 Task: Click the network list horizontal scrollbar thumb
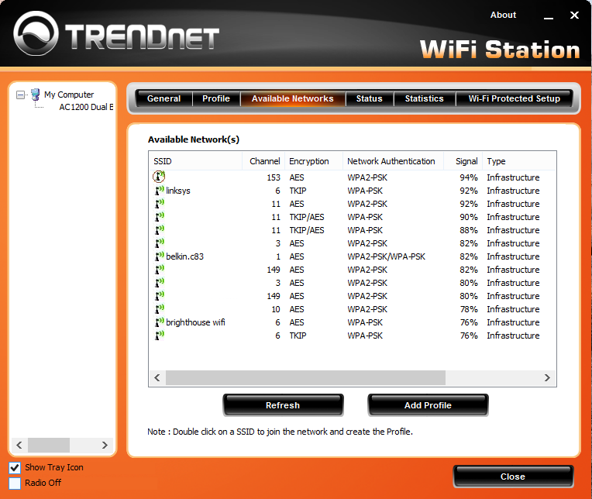306,378
